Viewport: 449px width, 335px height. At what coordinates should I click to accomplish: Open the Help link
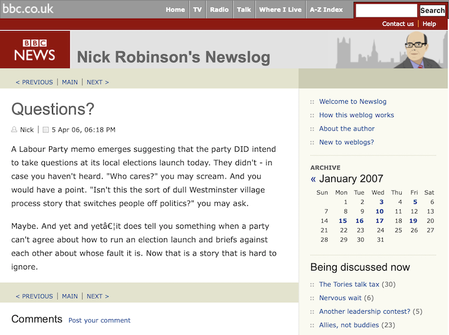click(429, 24)
